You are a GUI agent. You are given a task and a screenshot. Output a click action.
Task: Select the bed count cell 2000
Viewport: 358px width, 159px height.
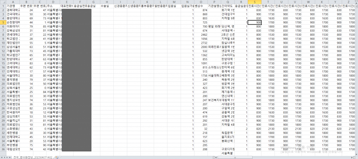[x=201, y=47]
